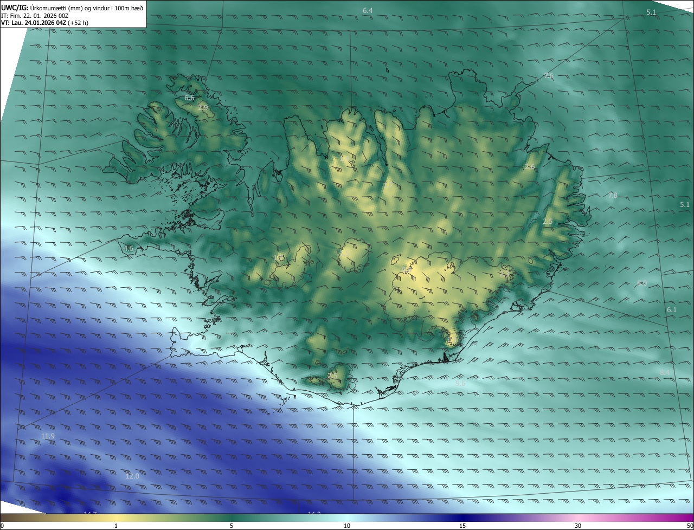The height and width of the screenshot is (530, 694).
Task: Select the 7.8 value label
Action: coord(613,195)
